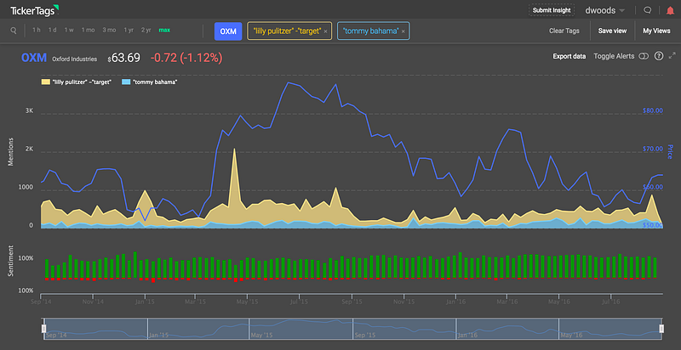Select the 3 mo time range
This screenshot has height=350, width=681.
[109, 31]
